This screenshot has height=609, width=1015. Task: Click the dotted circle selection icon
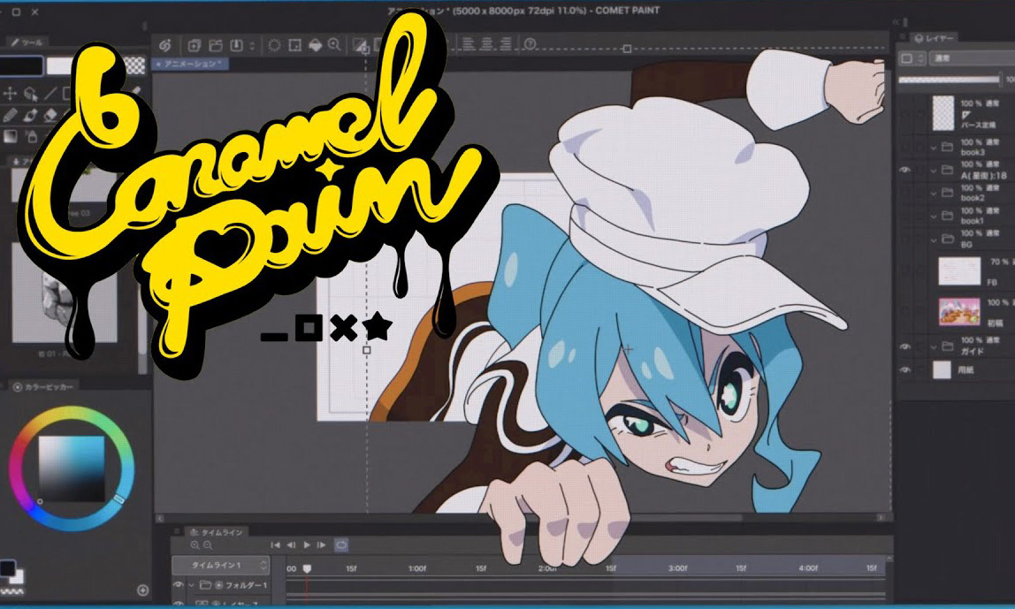(x=274, y=45)
